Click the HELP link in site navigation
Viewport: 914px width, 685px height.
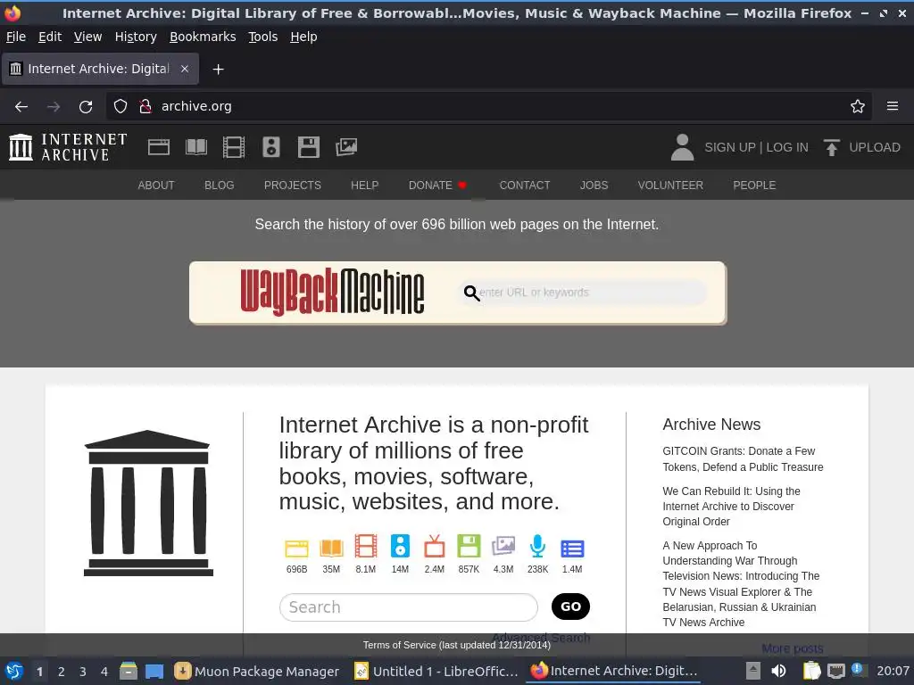pyautogui.click(x=365, y=186)
